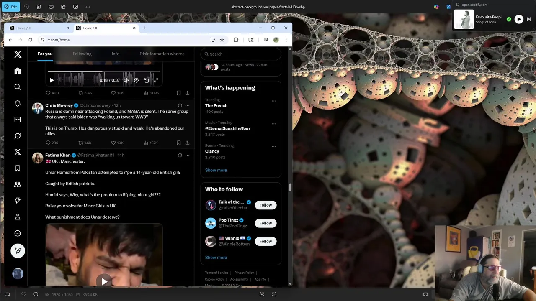Seek on the video progress bar
This screenshot has width=536, height=301.
point(104,72)
